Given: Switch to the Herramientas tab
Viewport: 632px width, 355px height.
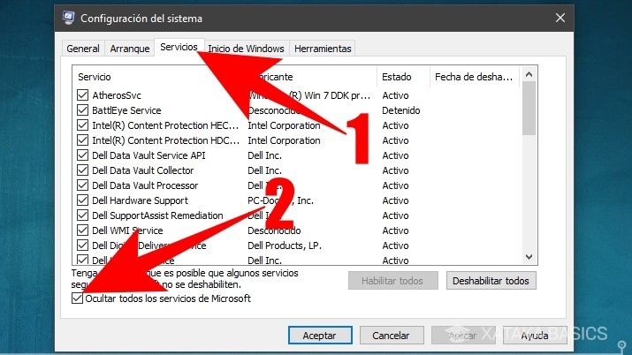Looking at the screenshot, I should tap(323, 49).
